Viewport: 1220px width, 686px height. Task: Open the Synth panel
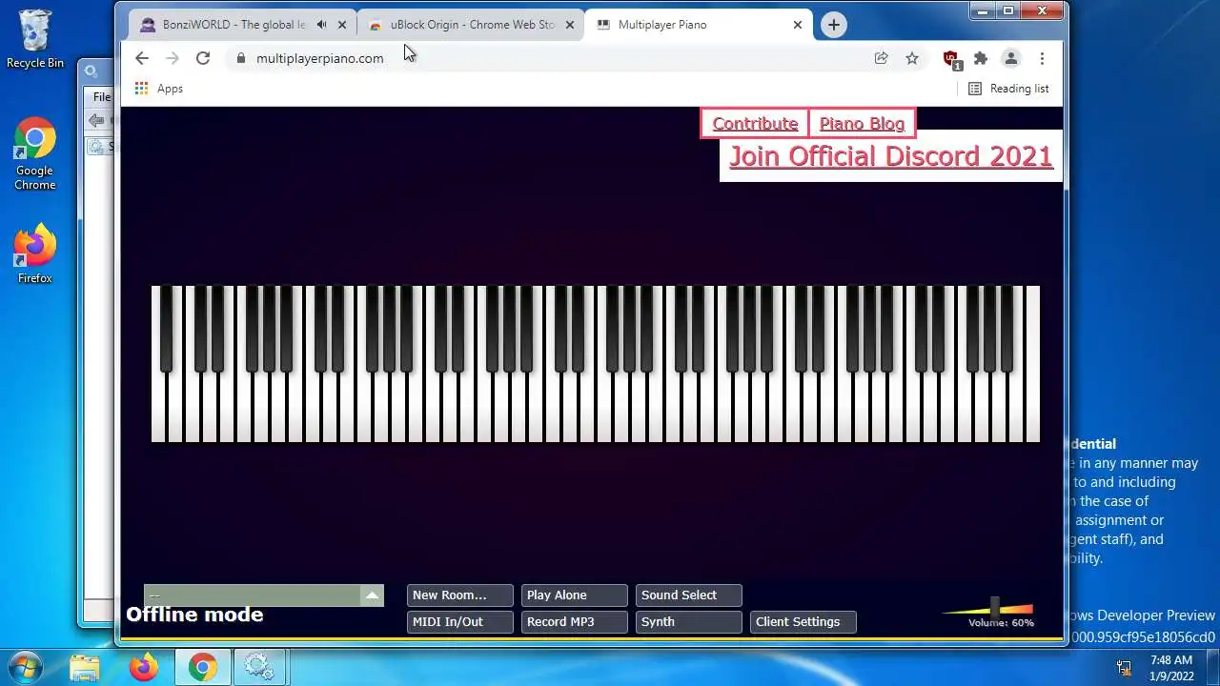click(x=689, y=622)
